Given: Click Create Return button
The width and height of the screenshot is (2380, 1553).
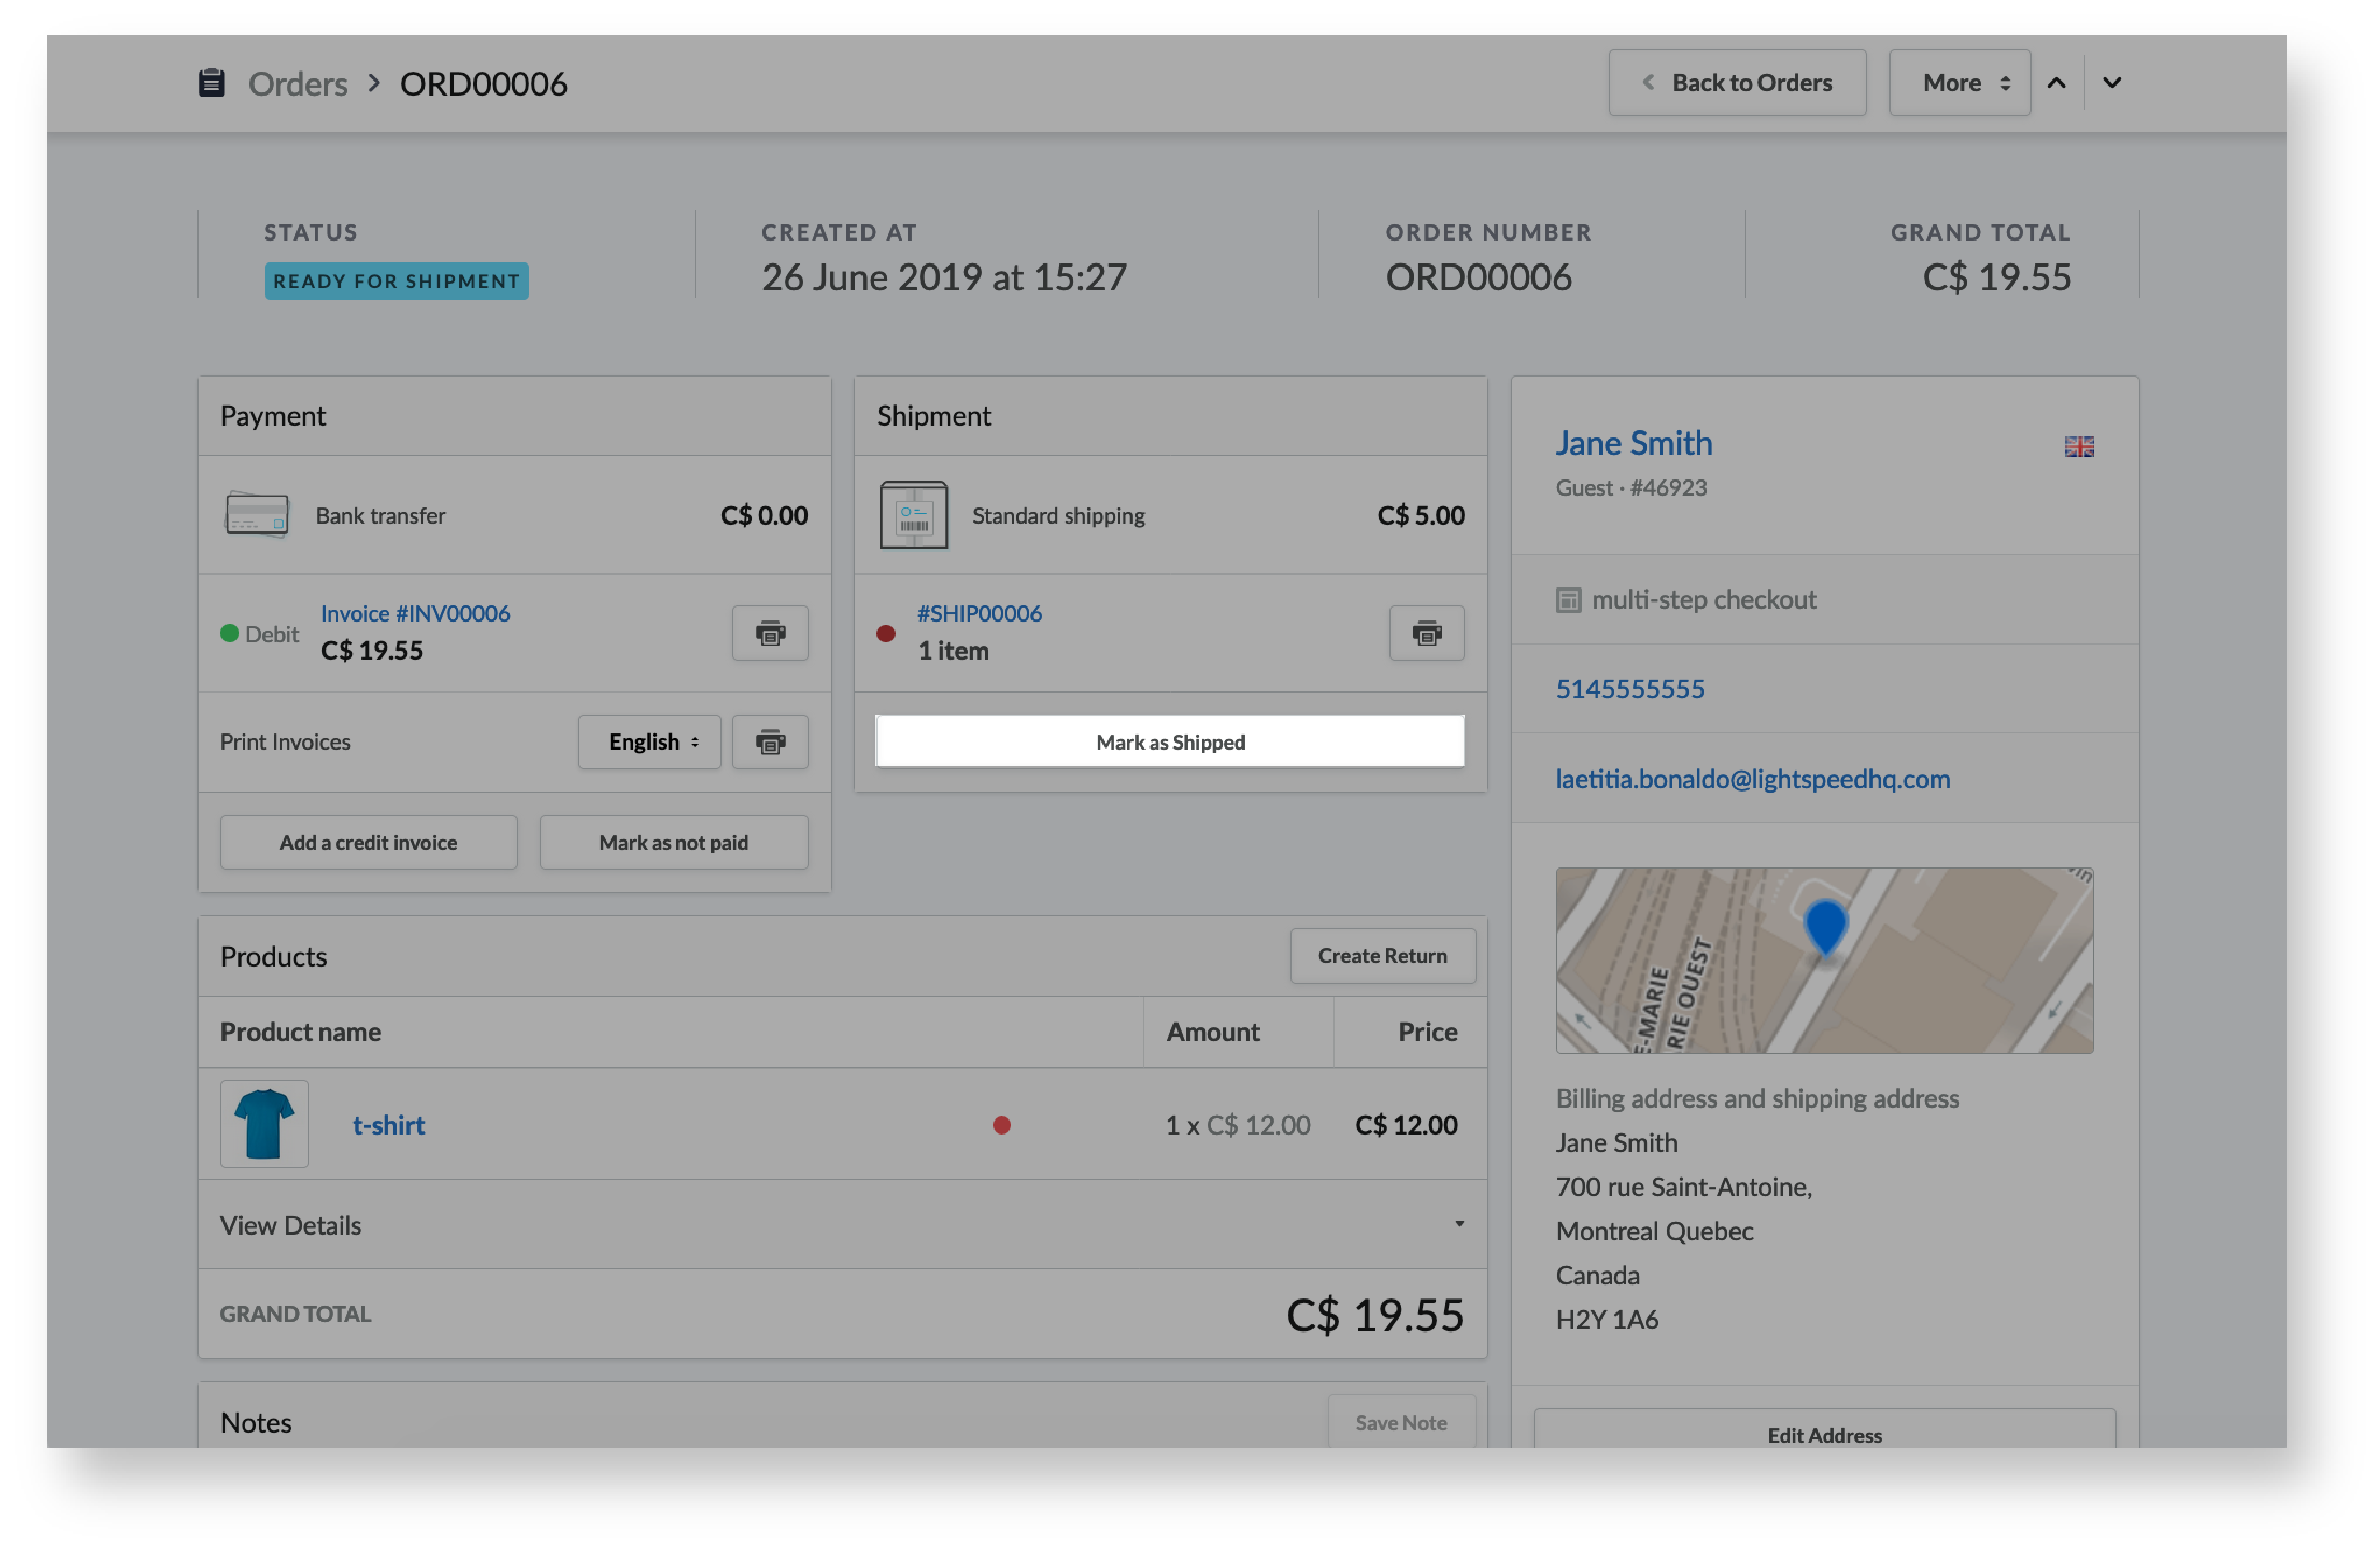Looking at the screenshot, I should 1383,956.
